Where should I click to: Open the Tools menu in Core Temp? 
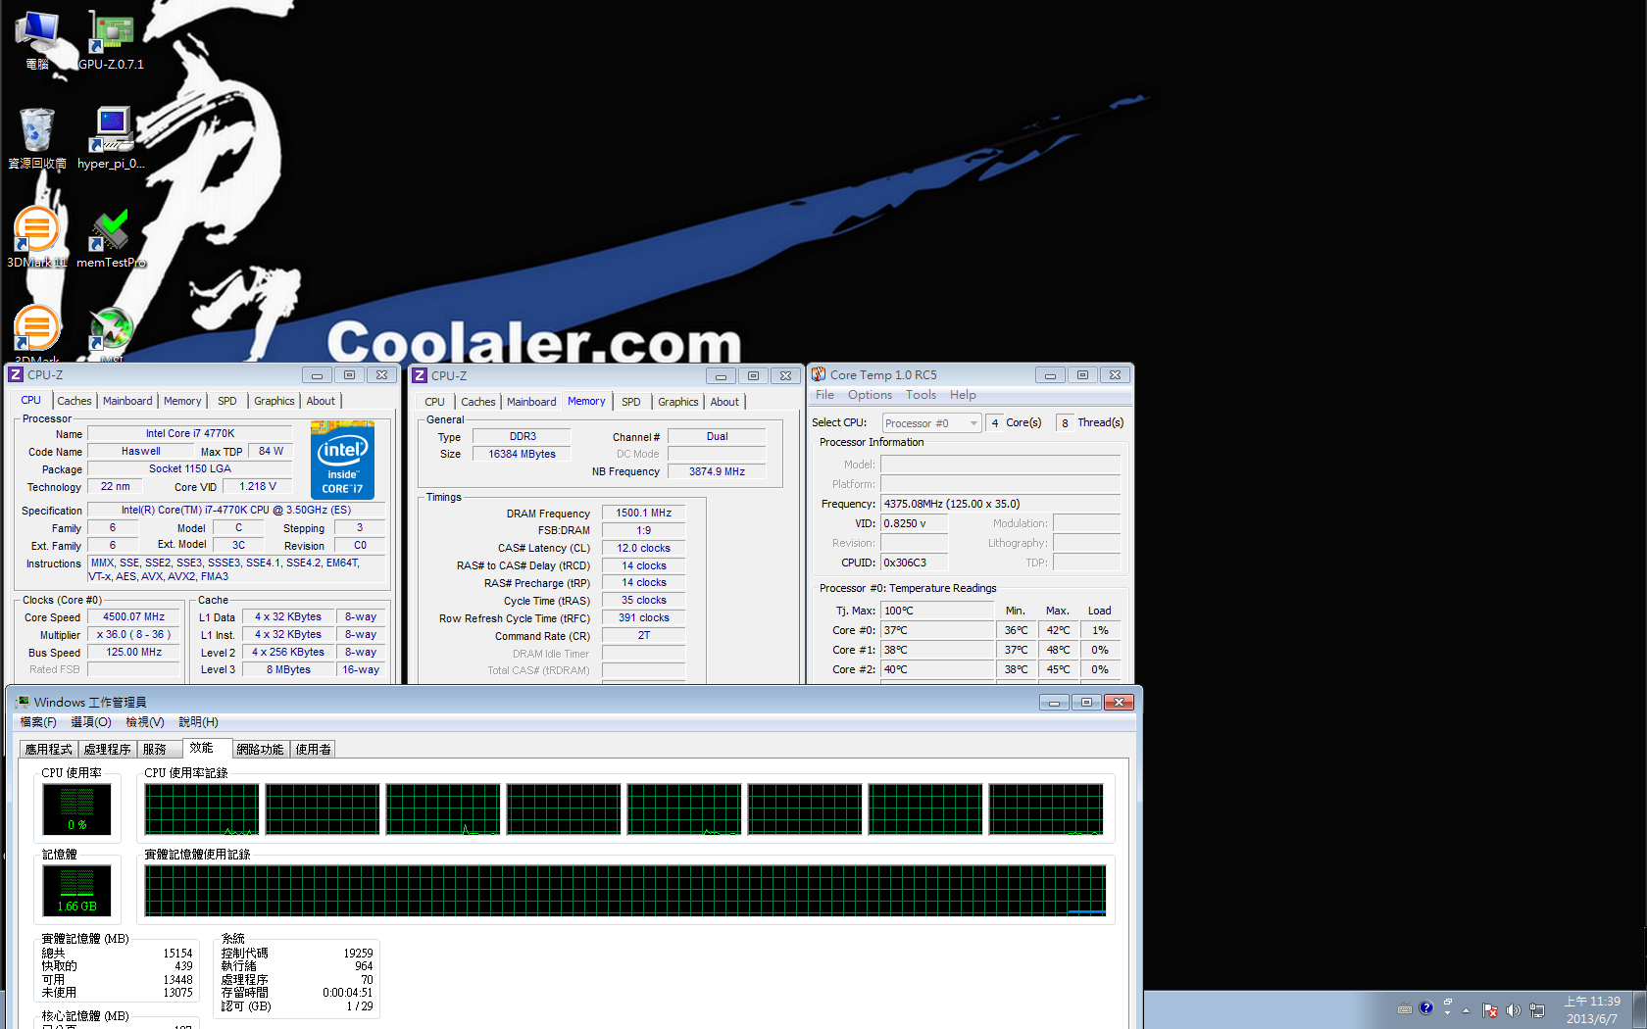(921, 395)
